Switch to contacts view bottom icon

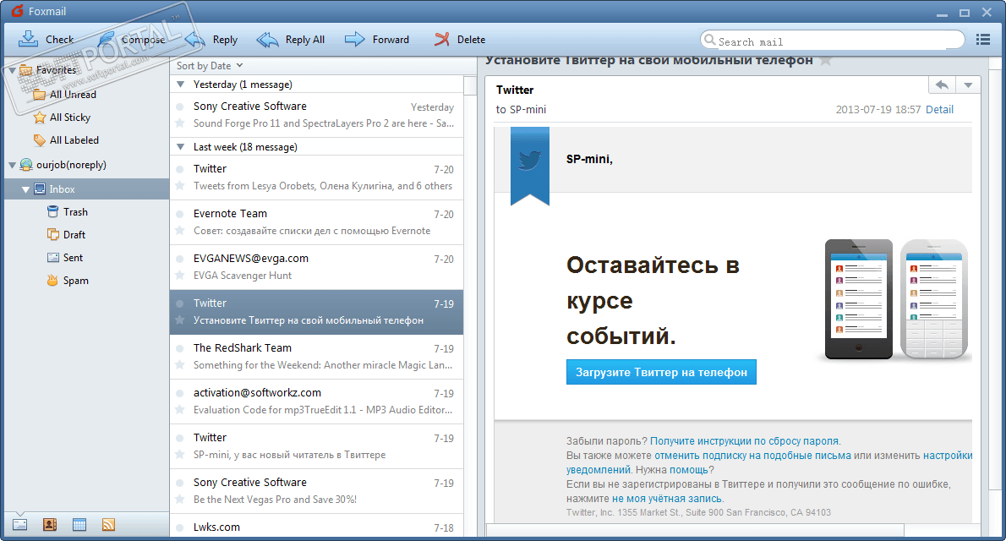click(x=49, y=524)
